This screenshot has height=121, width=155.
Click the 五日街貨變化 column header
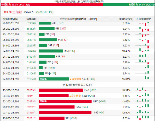coord(144,19)
